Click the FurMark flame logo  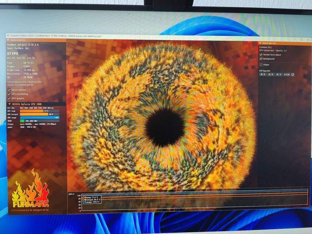coord(31,188)
